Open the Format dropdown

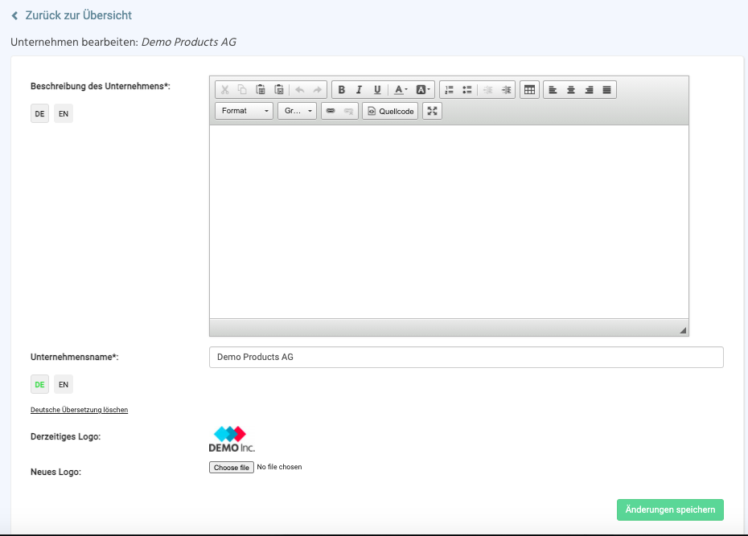click(x=245, y=111)
